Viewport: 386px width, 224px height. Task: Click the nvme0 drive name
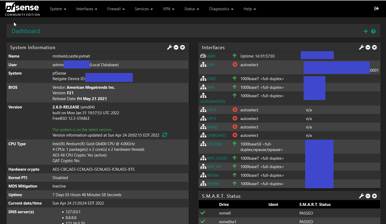point(225,213)
